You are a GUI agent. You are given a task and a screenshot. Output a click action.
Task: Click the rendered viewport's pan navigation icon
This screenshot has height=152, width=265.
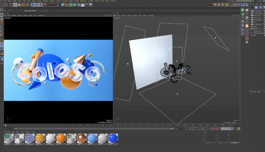pos(105,16)
